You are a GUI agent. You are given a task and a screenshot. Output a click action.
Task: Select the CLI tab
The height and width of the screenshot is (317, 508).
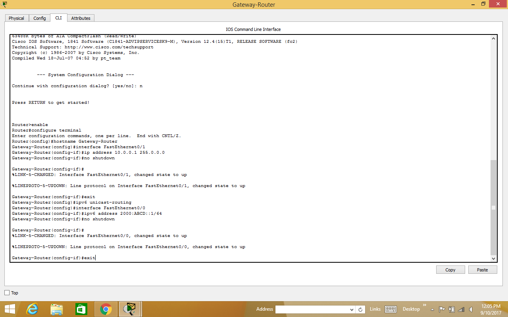tap(58, 18)
